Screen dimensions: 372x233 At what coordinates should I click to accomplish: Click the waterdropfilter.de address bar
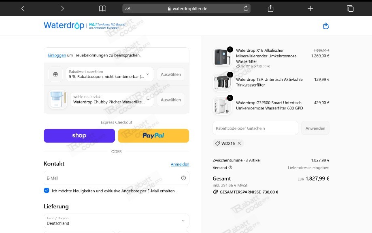point(187,8)
